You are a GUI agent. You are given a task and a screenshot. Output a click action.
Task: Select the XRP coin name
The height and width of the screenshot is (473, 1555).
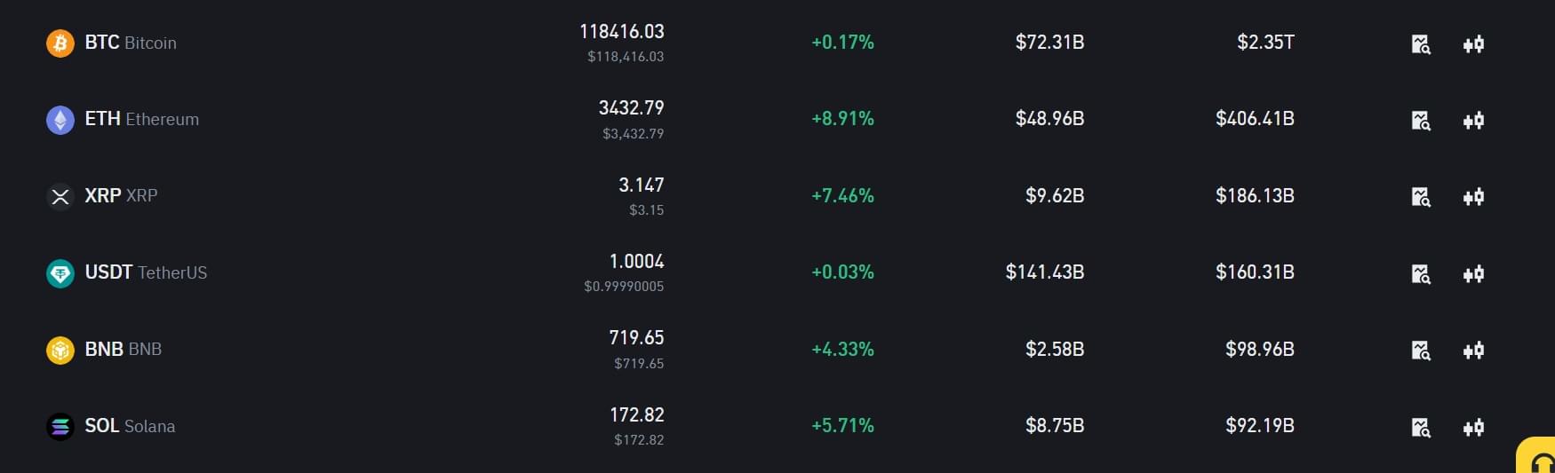tap(121, 195)
